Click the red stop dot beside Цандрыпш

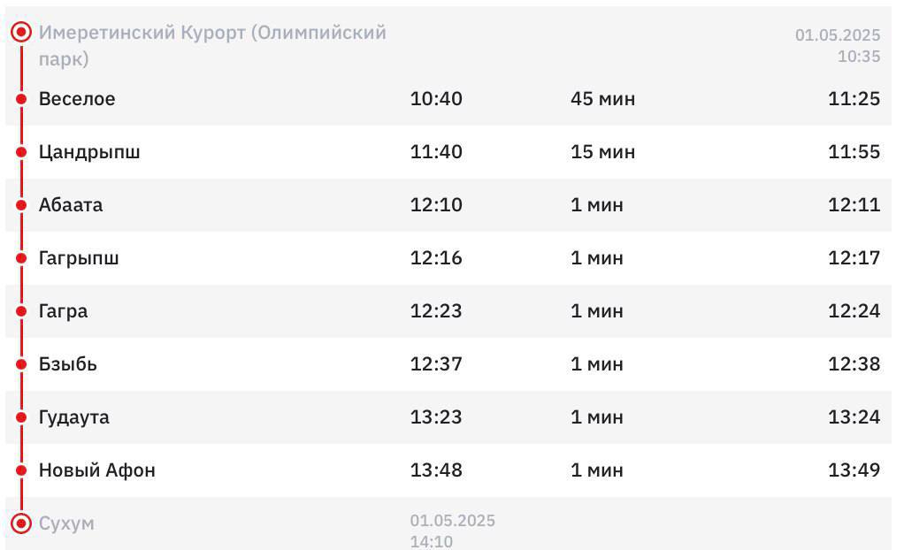pos(21,152)
